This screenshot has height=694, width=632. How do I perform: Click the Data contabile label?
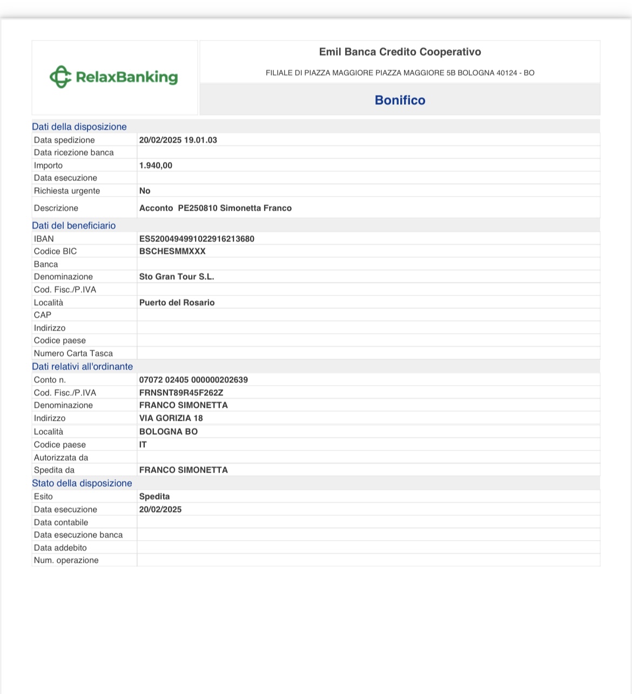click(61, 522)
